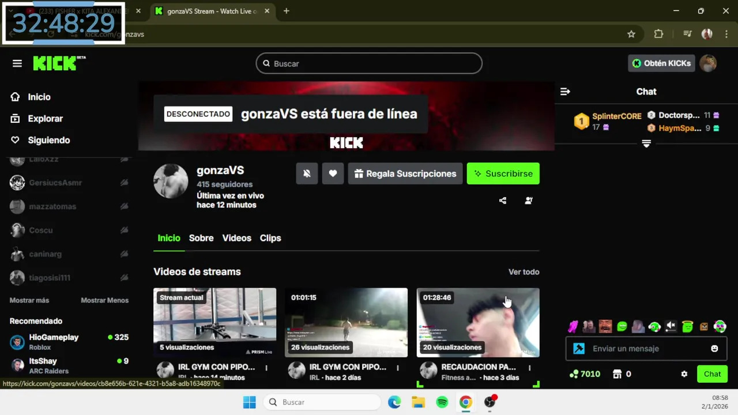The height and width of the screenshot is (415, 738).
Task: Open Chrome extensions puzzle icon
Action: 658,34
